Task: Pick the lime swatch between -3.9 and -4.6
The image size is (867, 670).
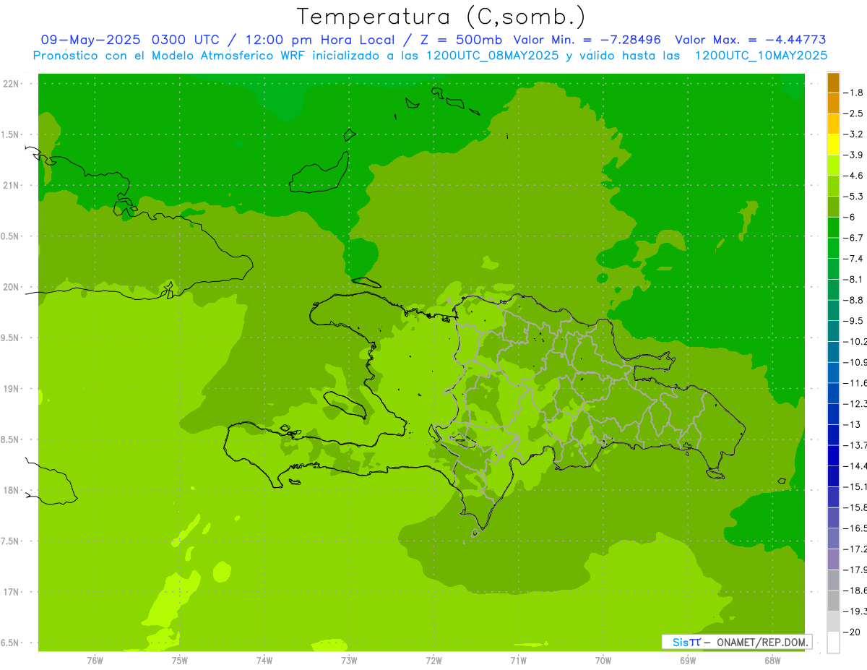Action: click(833, 166)
